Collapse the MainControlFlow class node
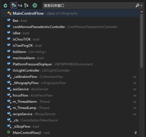The height and width of the screenshot is (137, 146). 4,13
